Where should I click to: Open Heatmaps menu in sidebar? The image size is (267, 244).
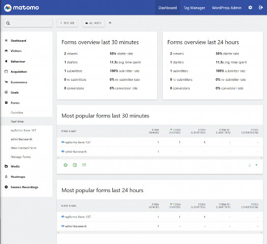pos(18,177)
